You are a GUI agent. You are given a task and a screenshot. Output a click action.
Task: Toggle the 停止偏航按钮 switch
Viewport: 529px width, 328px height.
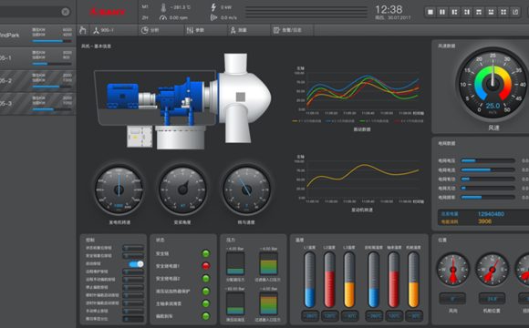(133, 288)
